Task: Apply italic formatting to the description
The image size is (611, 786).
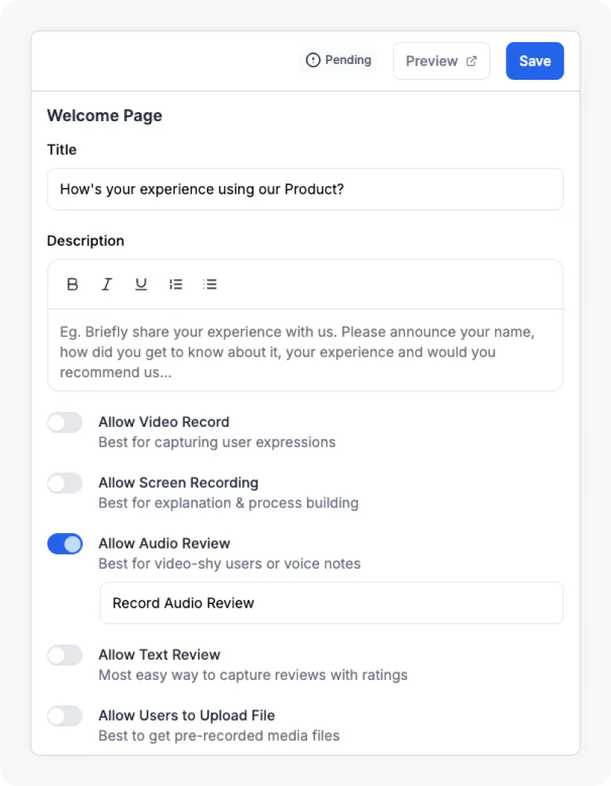Action: pos(107,284)
